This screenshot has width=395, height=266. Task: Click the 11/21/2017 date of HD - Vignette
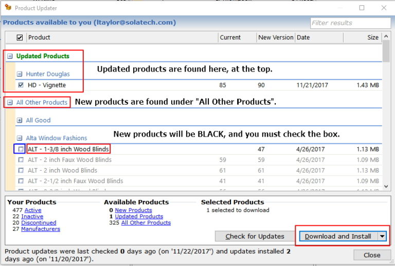(x=312, y=85)
